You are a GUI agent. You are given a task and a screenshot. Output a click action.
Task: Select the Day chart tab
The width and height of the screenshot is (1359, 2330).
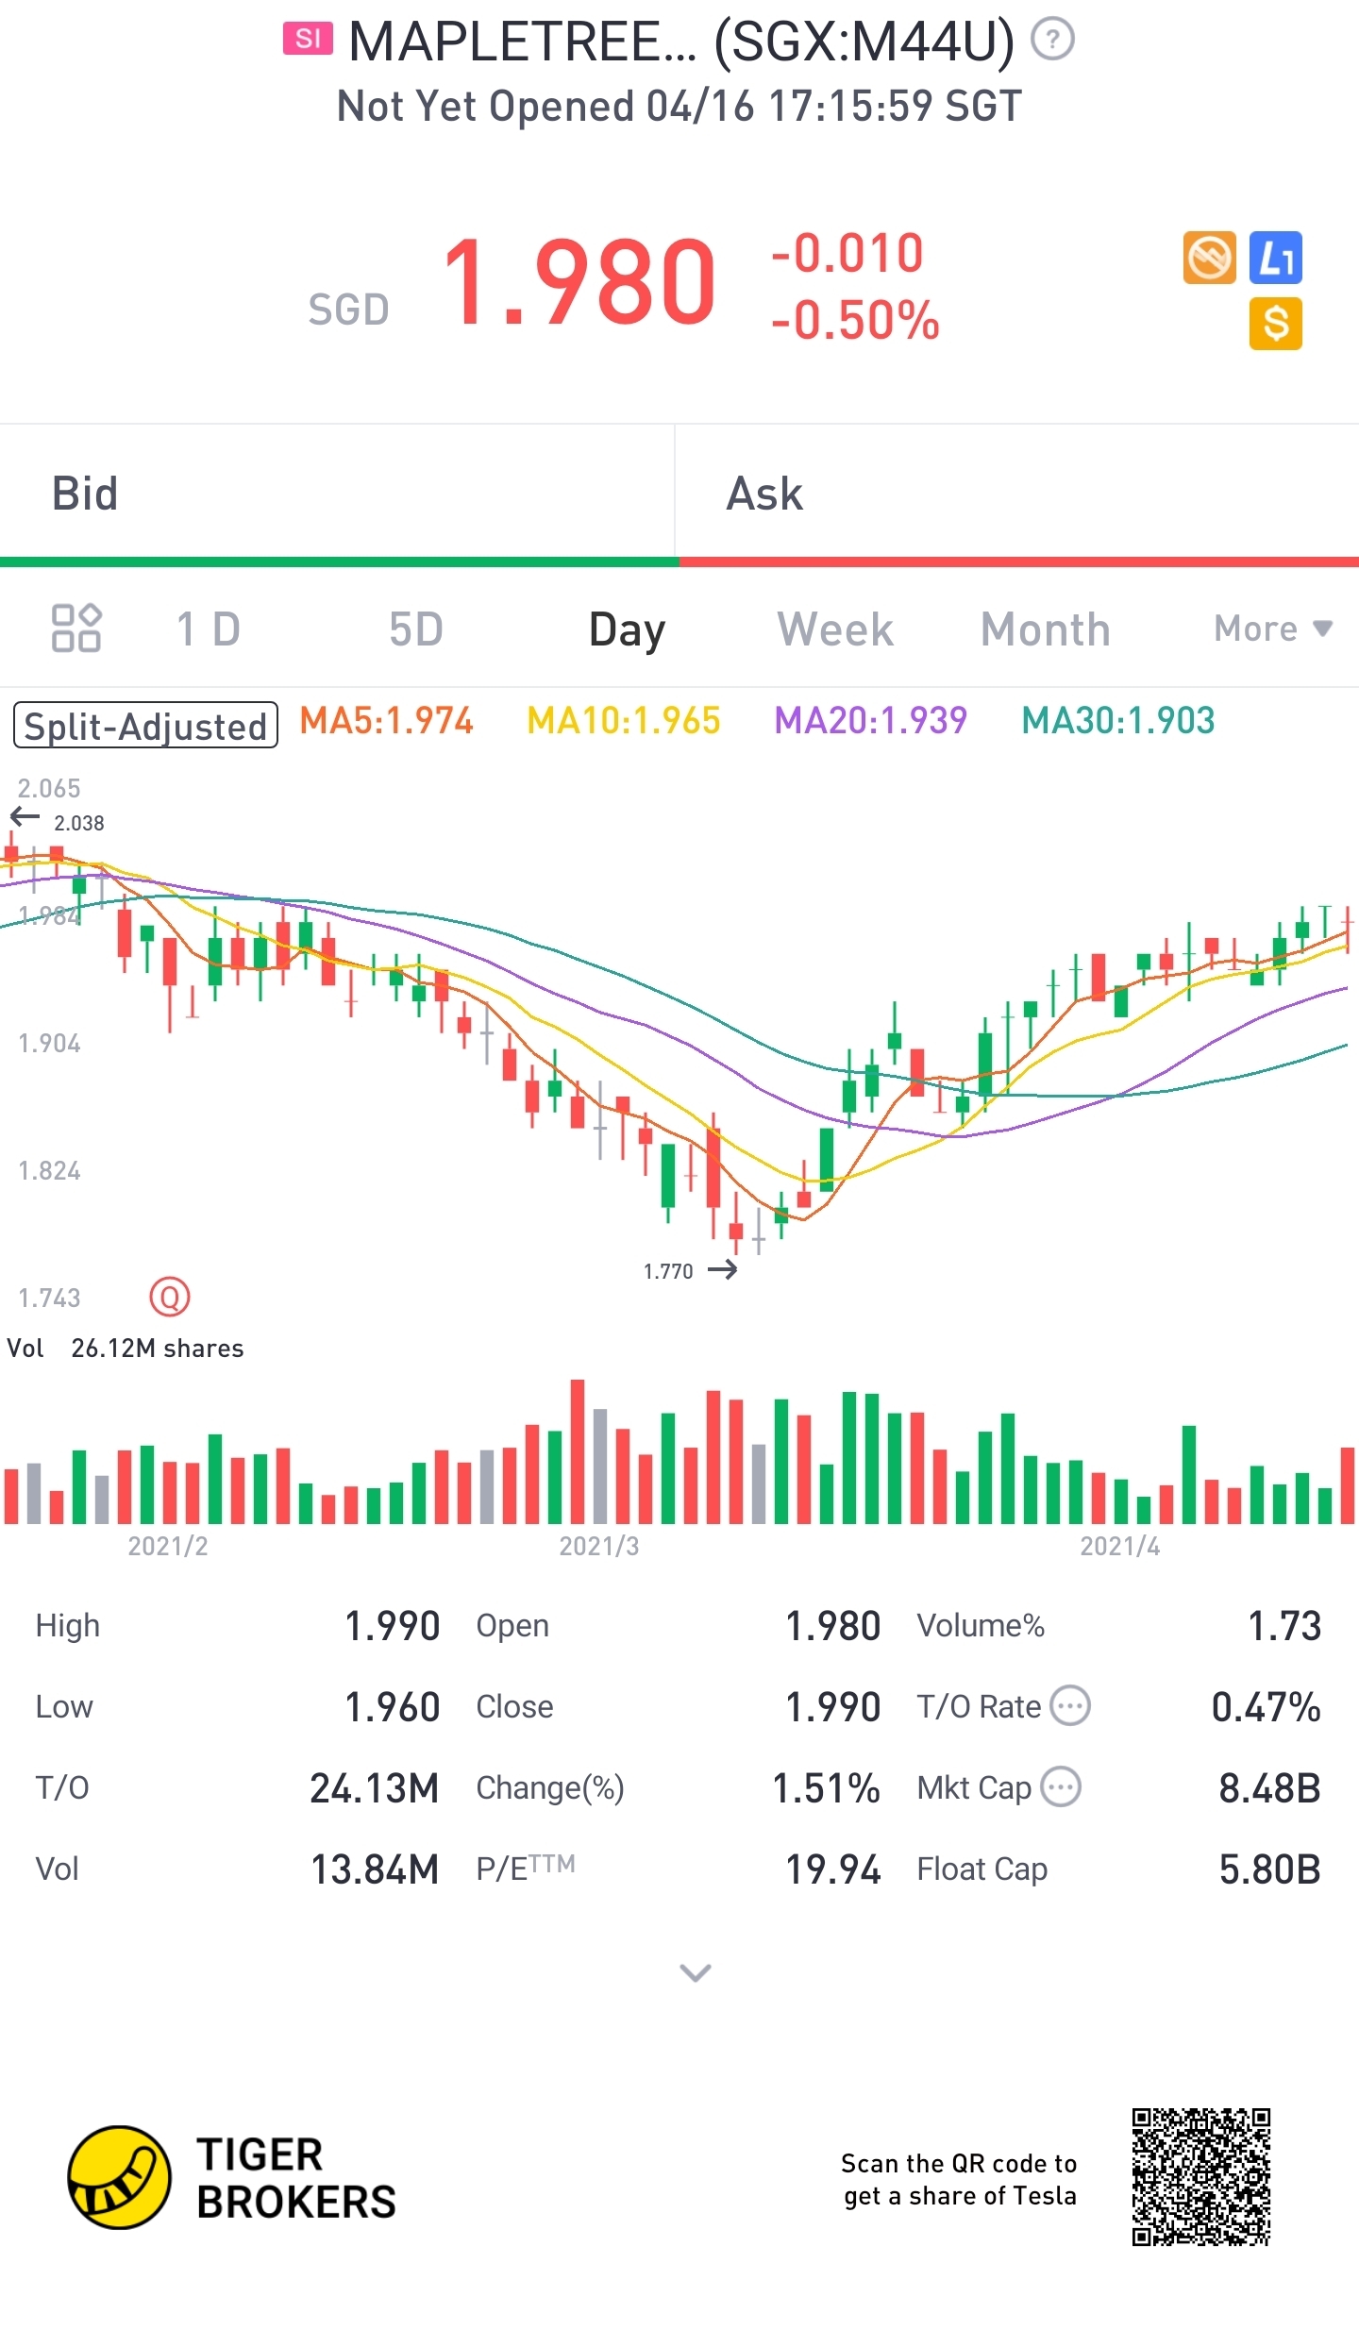628,630
